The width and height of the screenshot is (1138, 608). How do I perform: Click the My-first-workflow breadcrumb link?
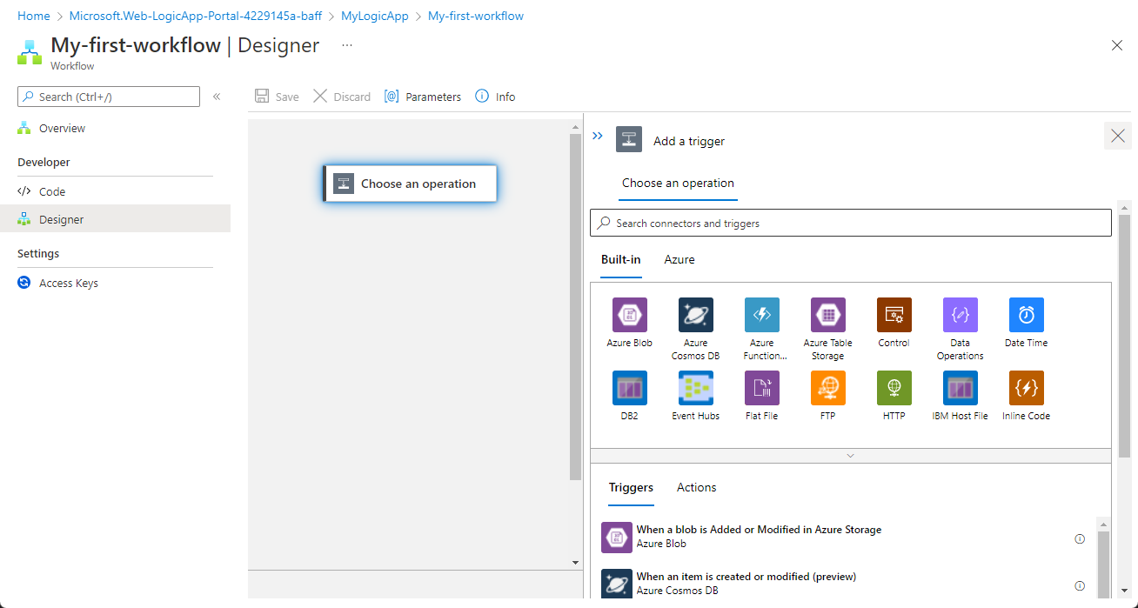(476, 16)
